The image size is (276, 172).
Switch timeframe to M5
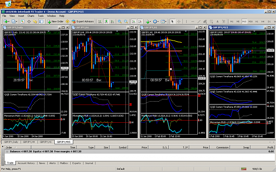click(238, 22)
